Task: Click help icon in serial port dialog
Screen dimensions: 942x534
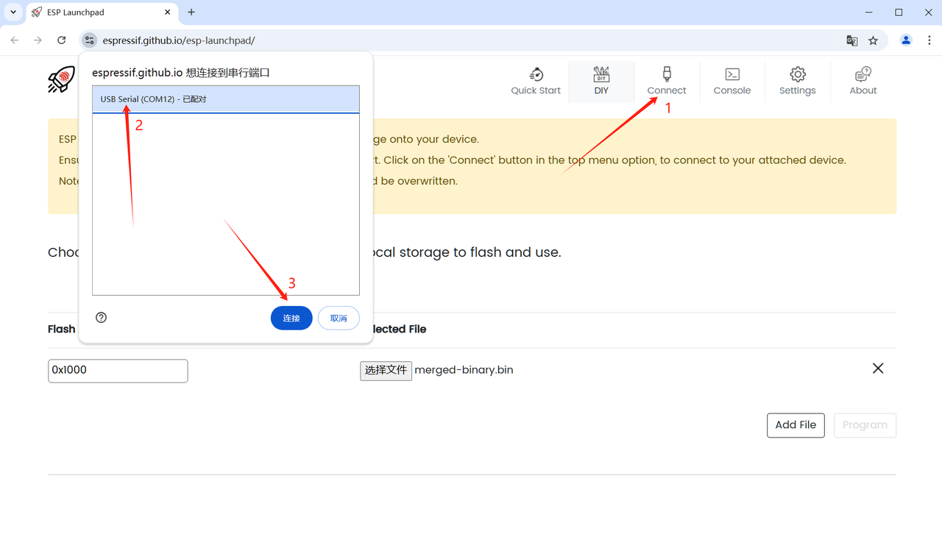Action: pyautogui.click(x=102, y=318)
